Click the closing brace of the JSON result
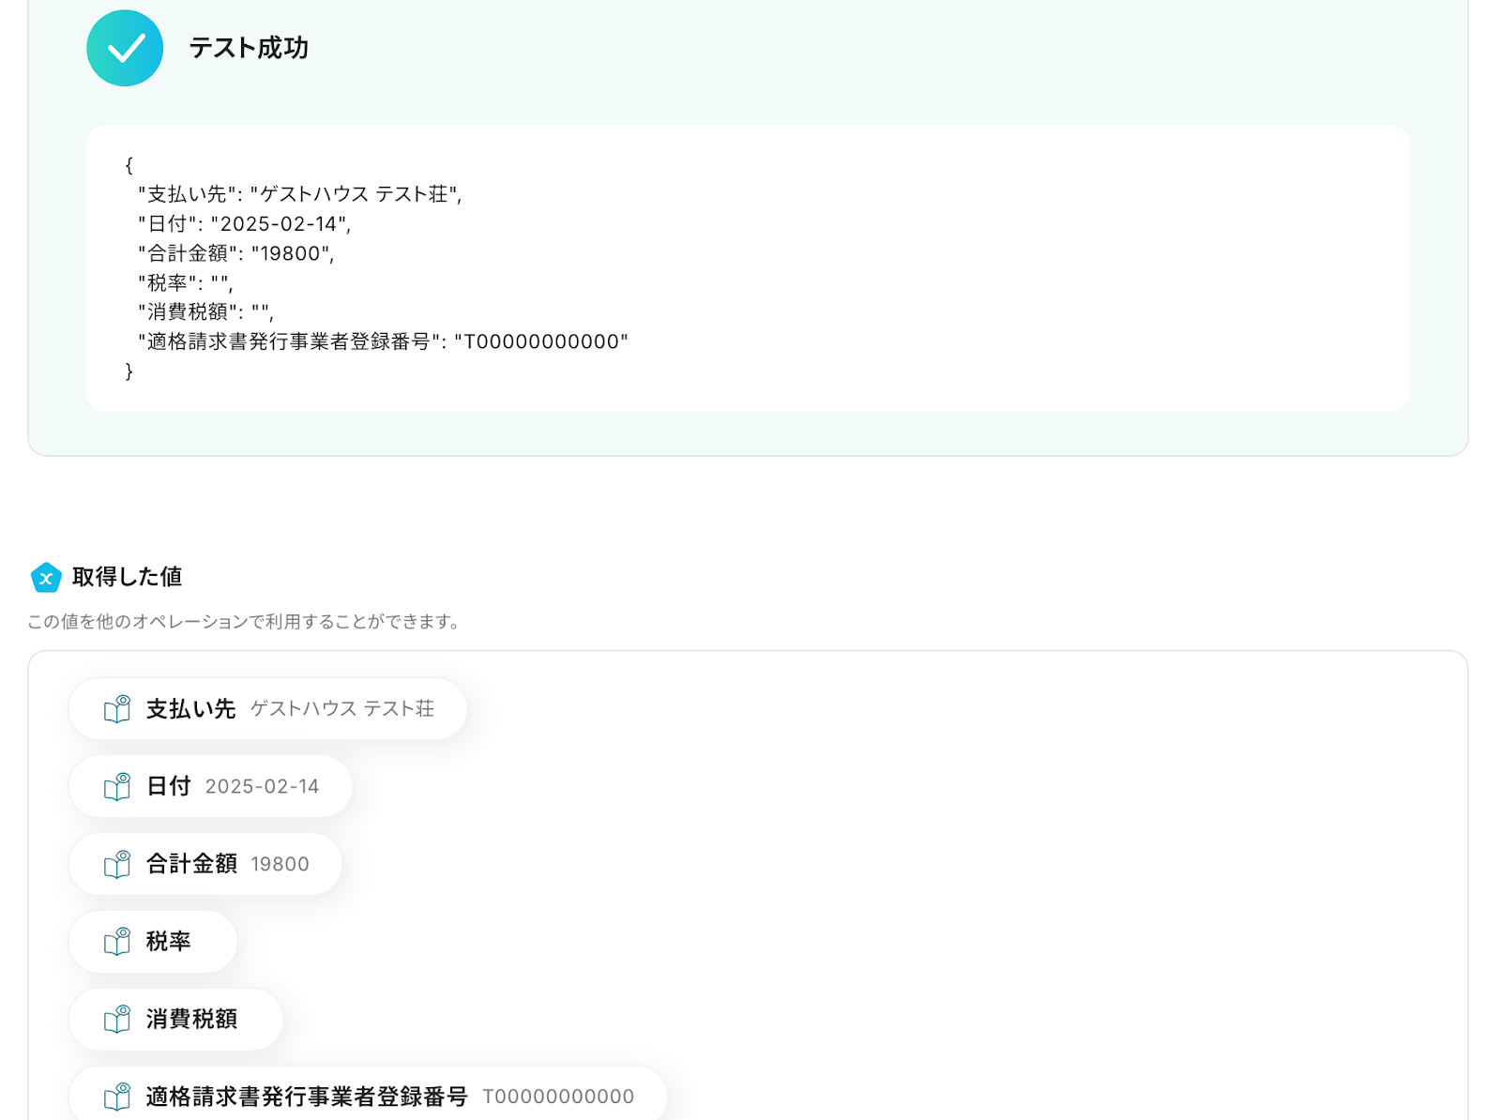This screenshot has width=1501, height=1120. [x=129, y=371]
